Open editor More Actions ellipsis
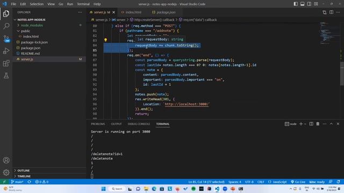The height and width of the screenshot is (193, 344). (x=338, y=12)
